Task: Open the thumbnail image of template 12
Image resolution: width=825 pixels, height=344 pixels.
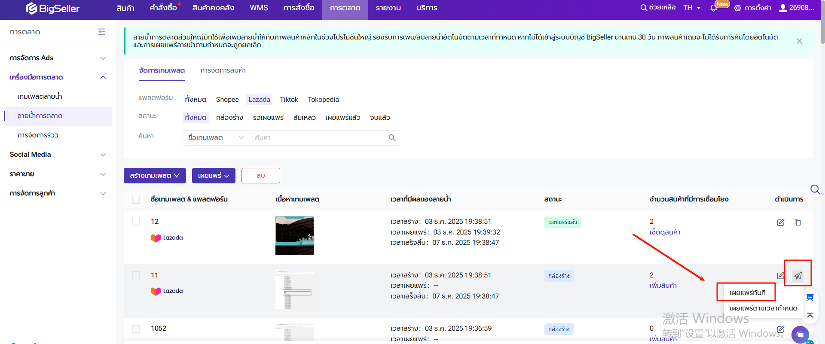Action: click(295, 236)
